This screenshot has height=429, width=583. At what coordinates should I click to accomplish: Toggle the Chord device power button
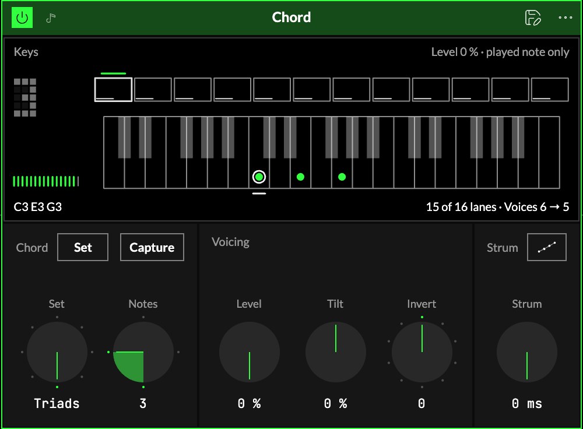pyautogui.click(x=22, y=17)
